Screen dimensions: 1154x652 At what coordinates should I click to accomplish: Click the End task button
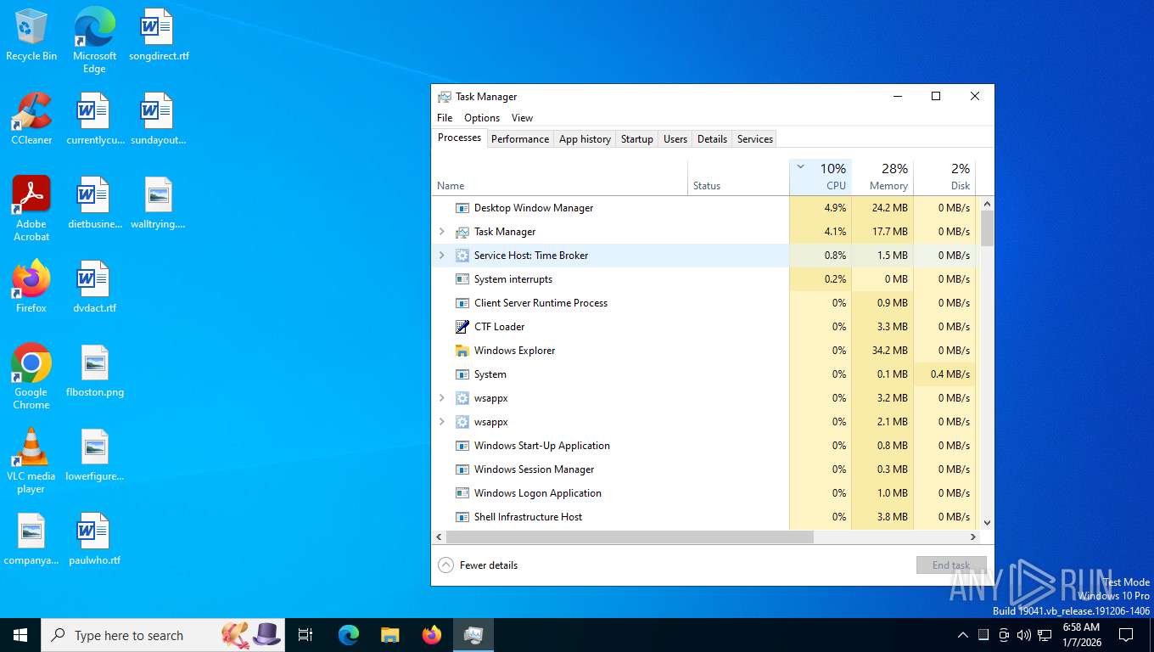(951, 565)
